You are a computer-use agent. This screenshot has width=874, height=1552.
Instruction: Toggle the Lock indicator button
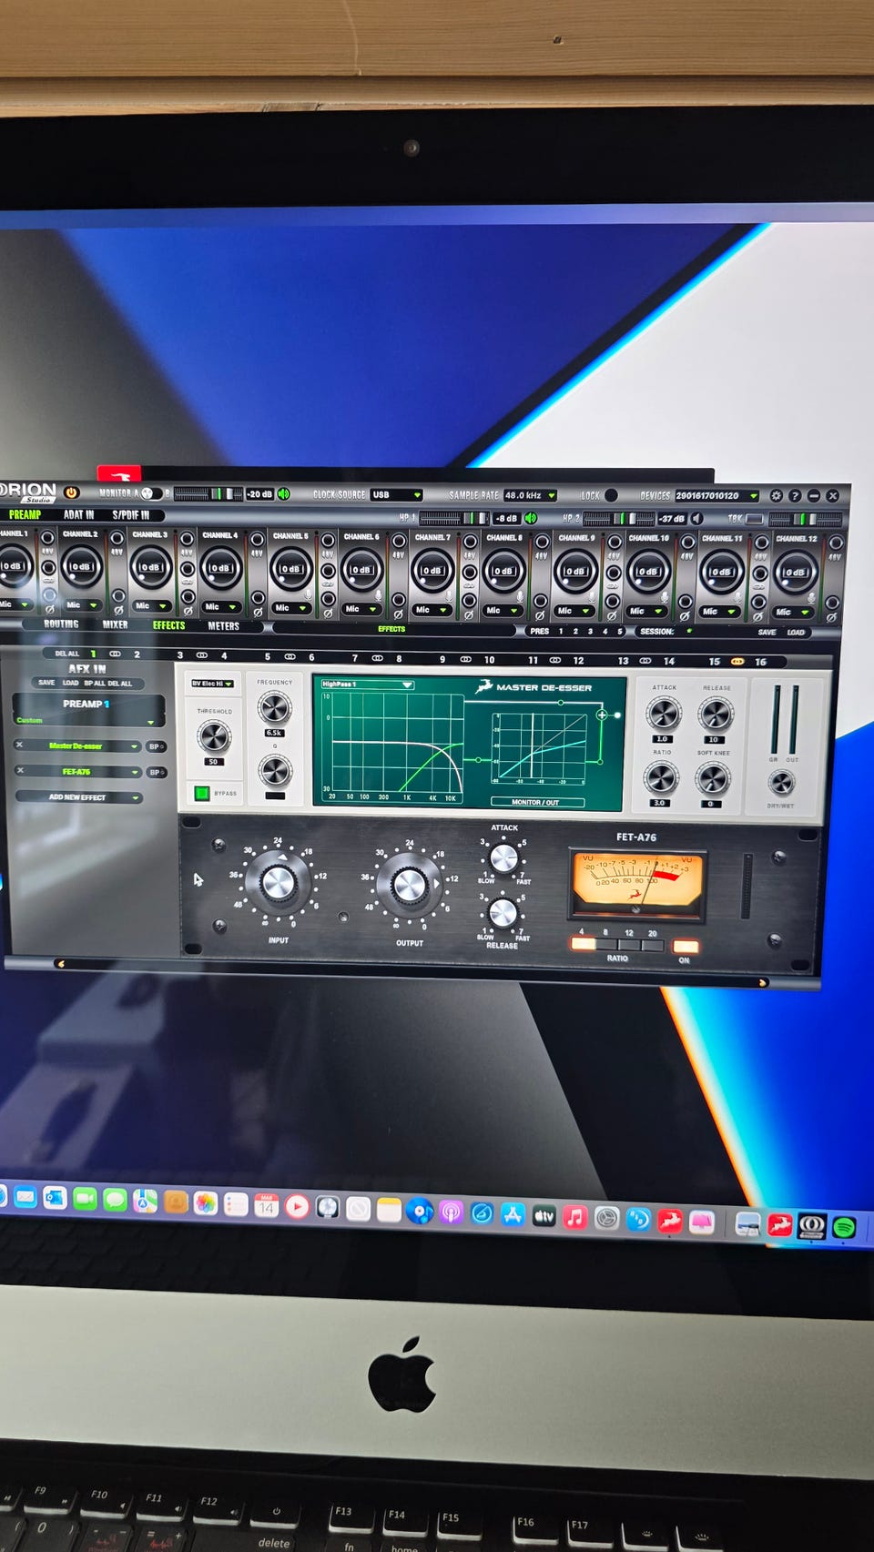pyautogui.click(x=611, y=495)
